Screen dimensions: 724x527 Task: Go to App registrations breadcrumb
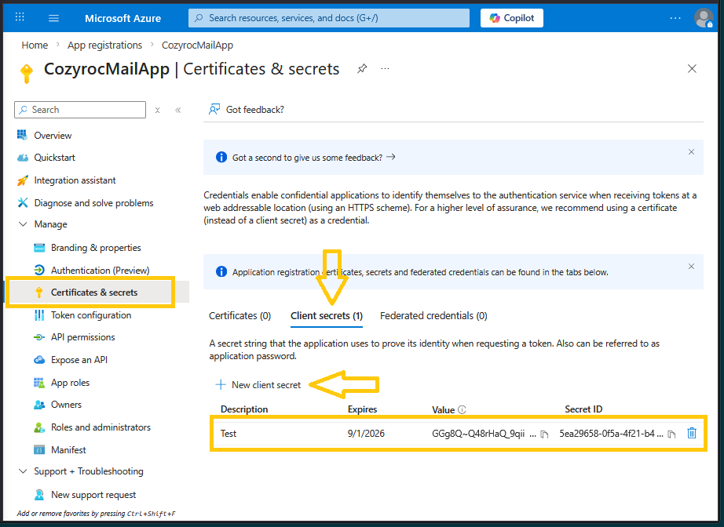[104, 45]
